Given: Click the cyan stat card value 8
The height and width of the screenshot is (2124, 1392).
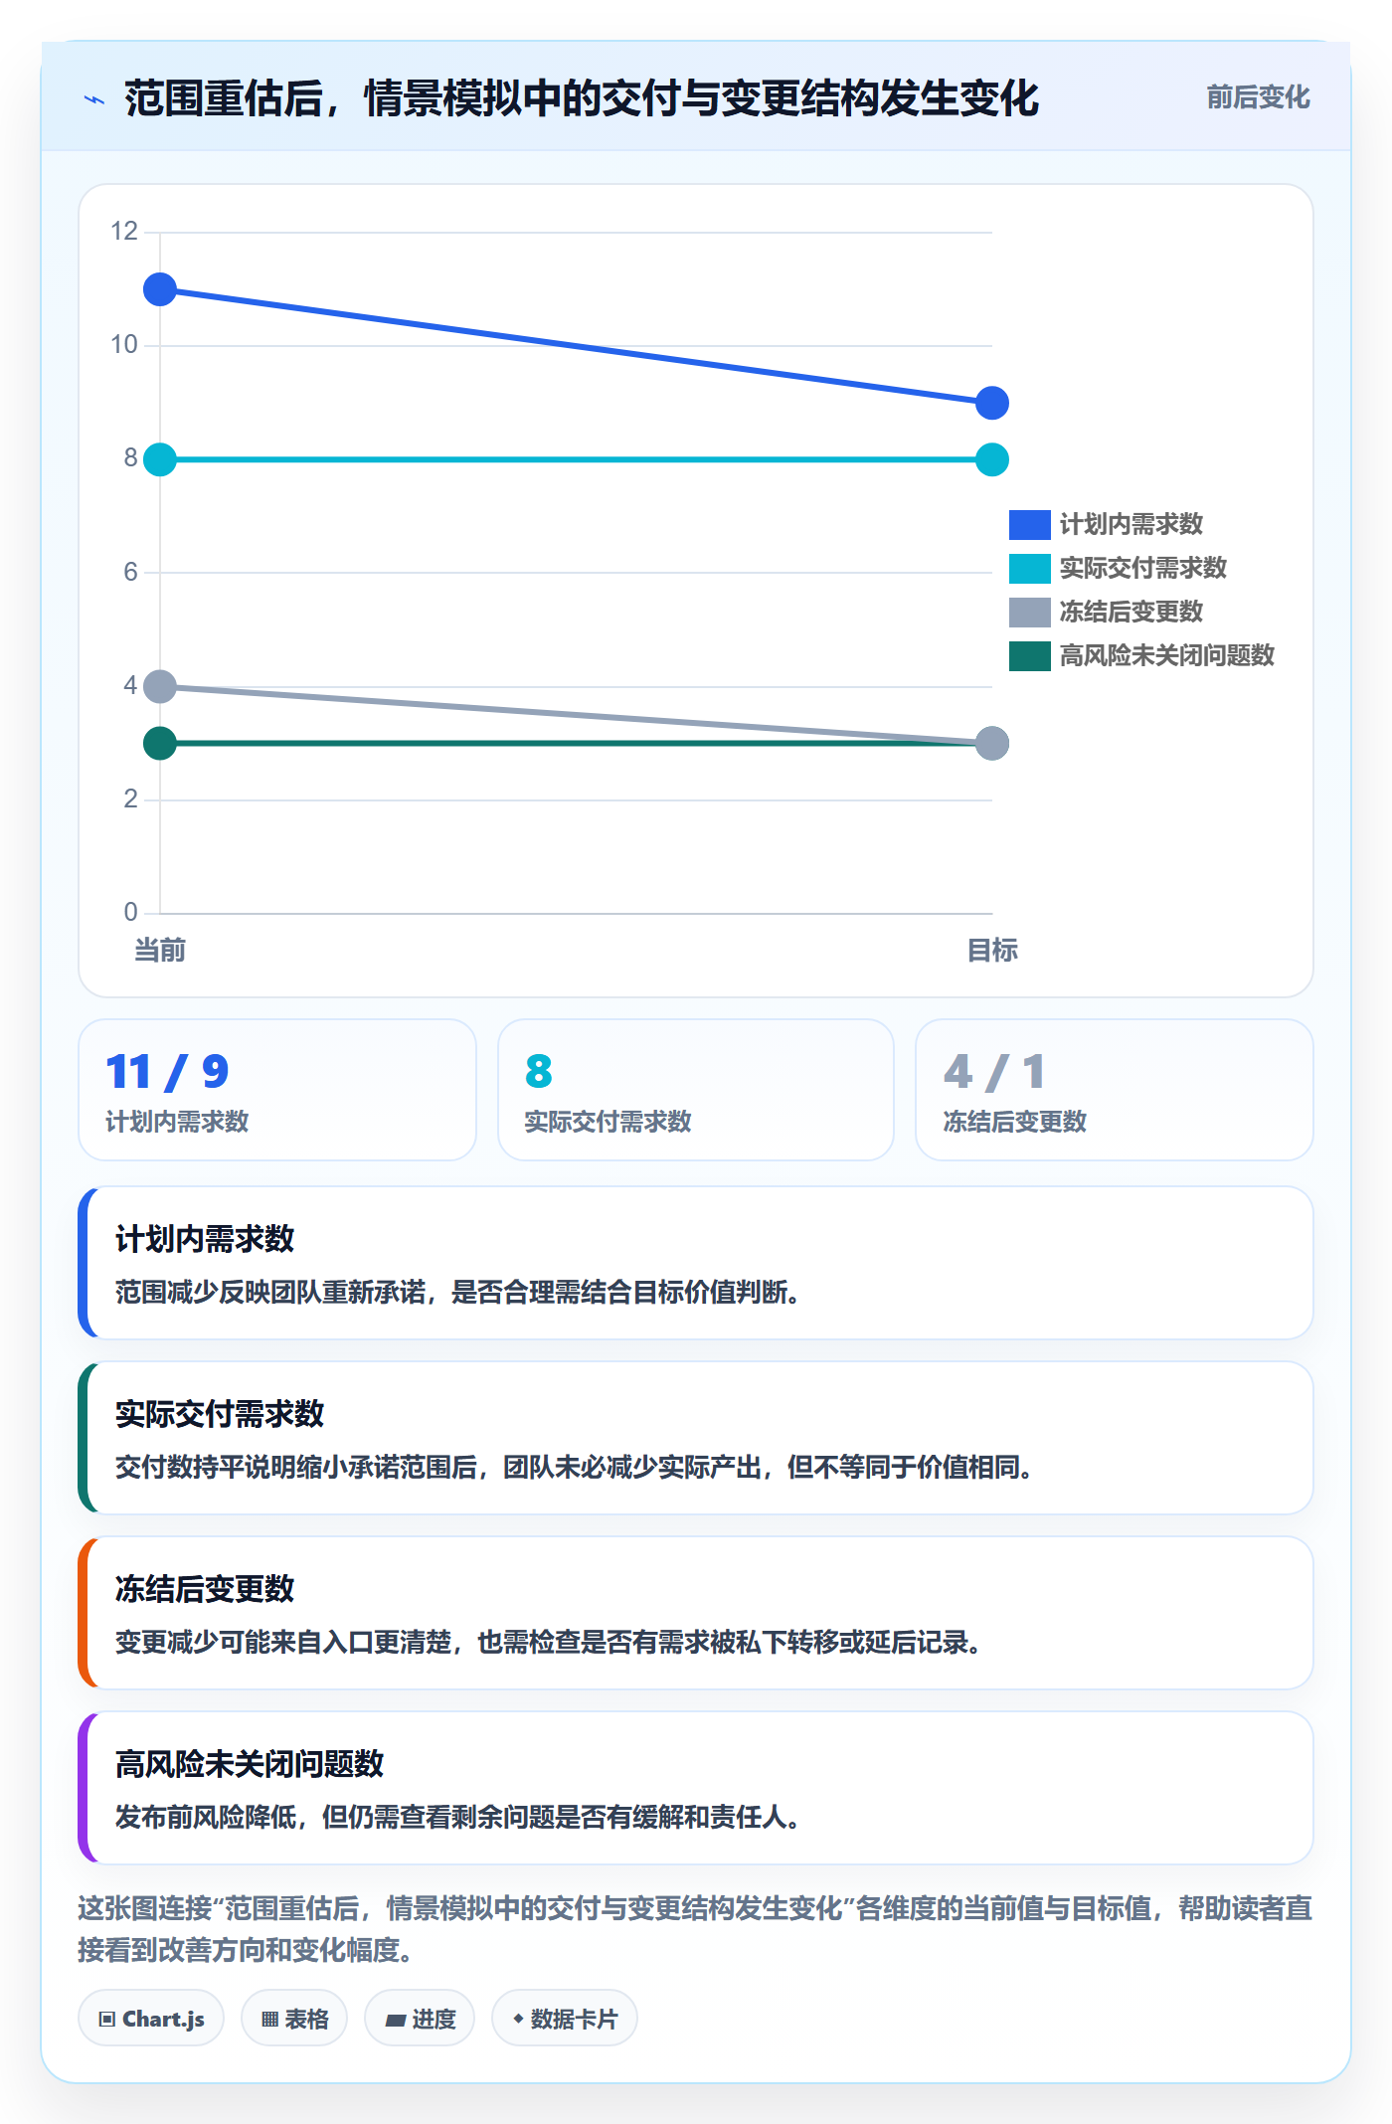Looking at the screenshot, I should coord(538,1072).
